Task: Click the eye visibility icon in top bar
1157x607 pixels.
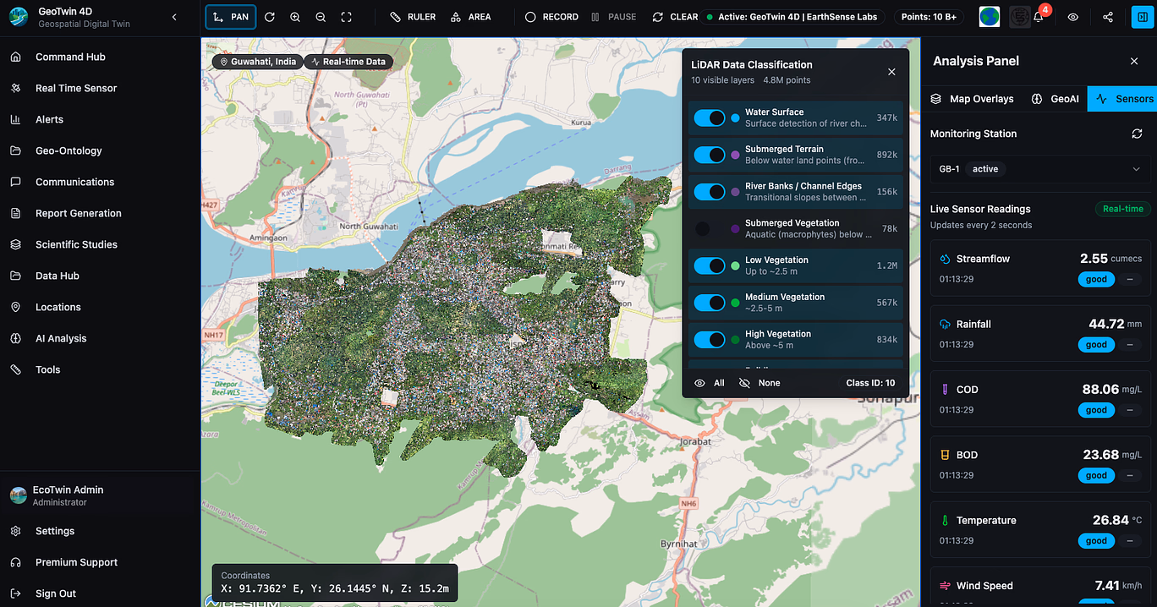Action: (x=1073, y=17)
